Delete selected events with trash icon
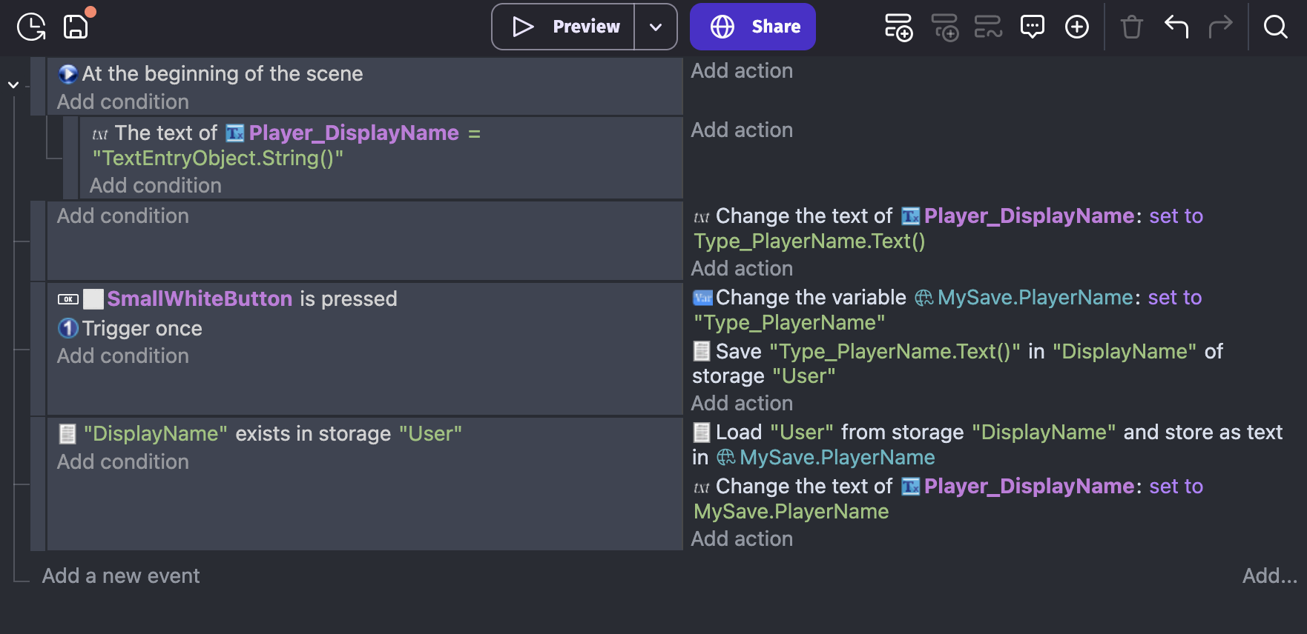This screenshot has width=1307, height=634. pyautogui.click(x=1131, y=27)
